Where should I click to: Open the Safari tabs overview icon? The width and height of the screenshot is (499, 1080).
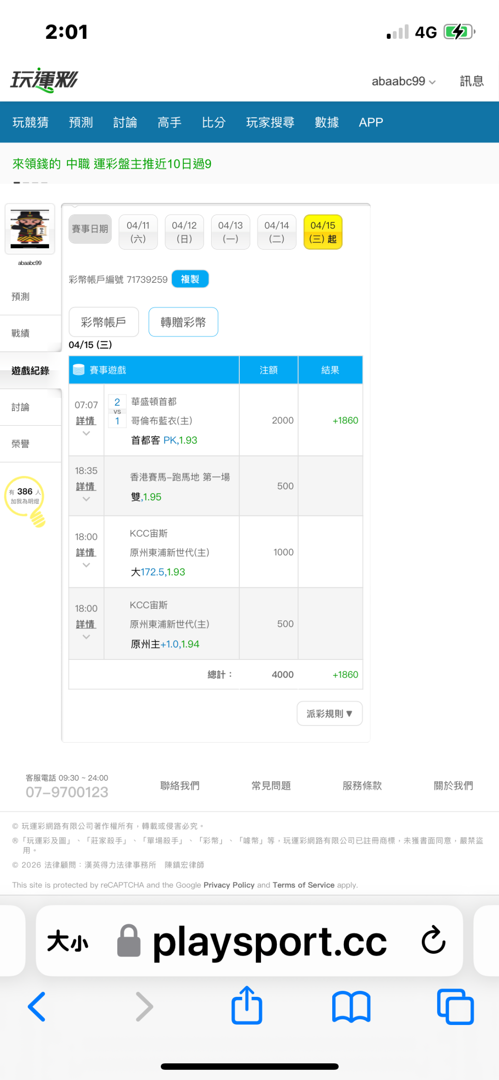[x=455, y=1007]
